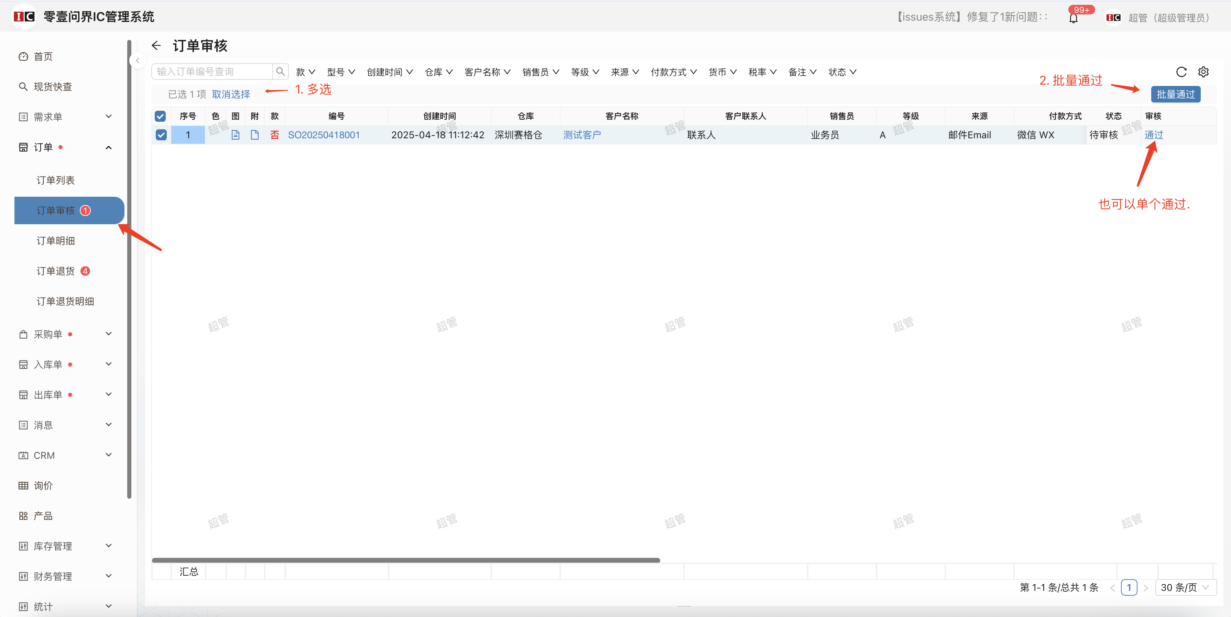Open the attachment file icon in row 1
The image size is (1231, 617).
(x=255, y=135)
